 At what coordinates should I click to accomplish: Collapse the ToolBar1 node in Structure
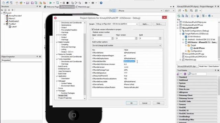click(x=4, y=24)
